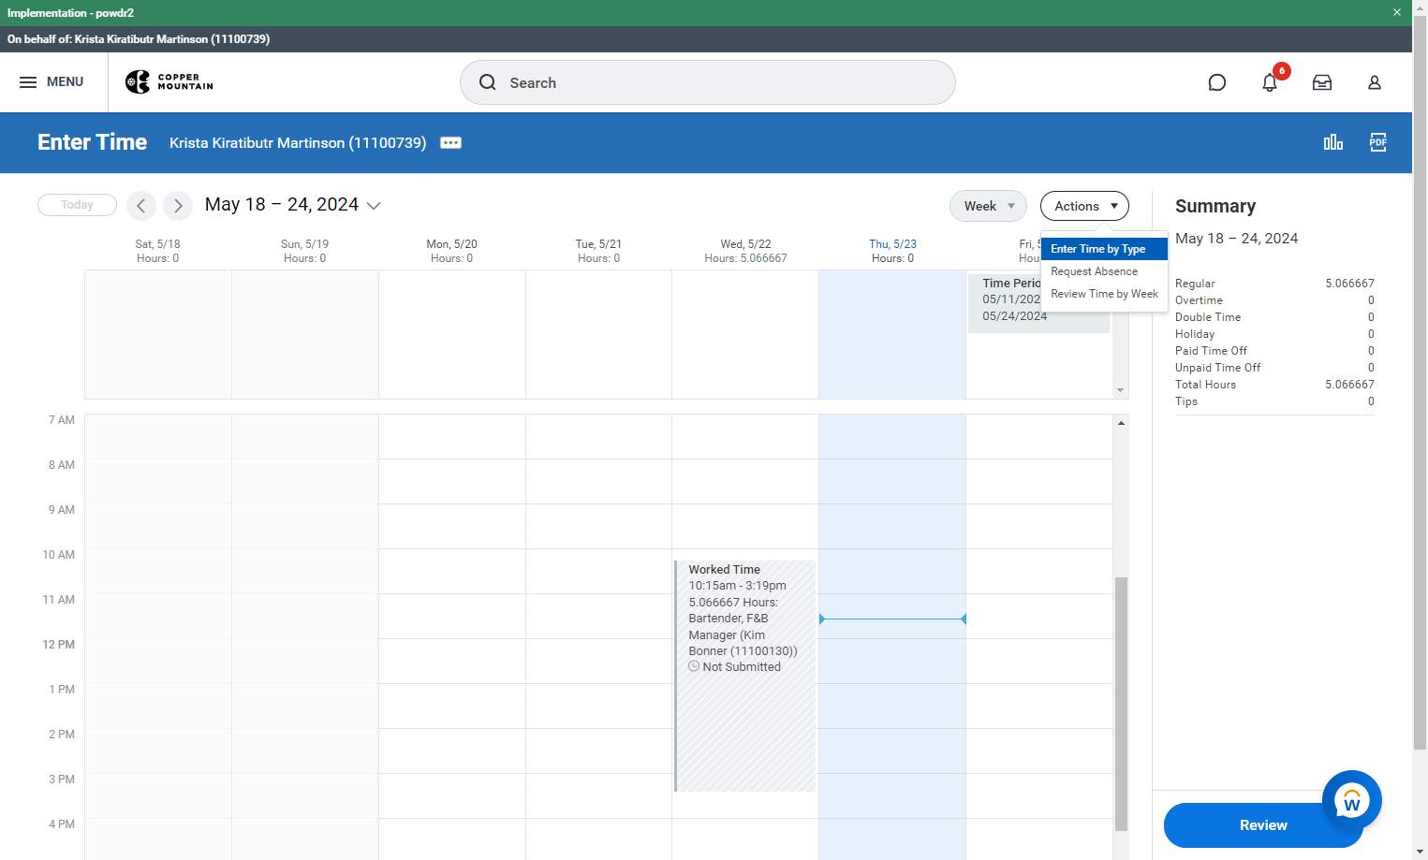Select Enter Time by Type

1105,249
